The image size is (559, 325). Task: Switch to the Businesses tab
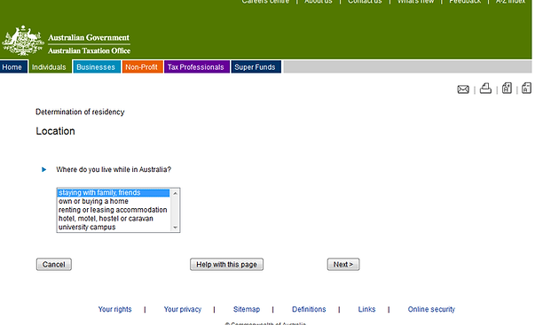tap(97, 67)
